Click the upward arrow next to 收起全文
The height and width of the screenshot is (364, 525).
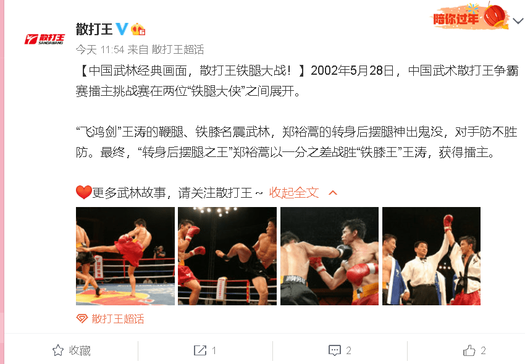point(333,193)
